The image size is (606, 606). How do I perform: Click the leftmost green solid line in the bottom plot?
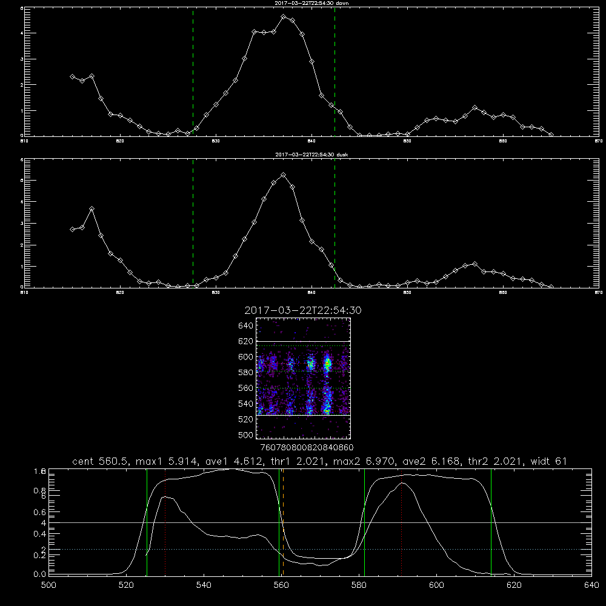coord(147,522)
